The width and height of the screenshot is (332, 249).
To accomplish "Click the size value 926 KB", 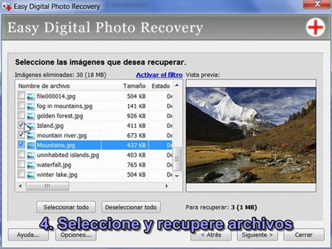I will pyautogui.click(x=136, y=116).
